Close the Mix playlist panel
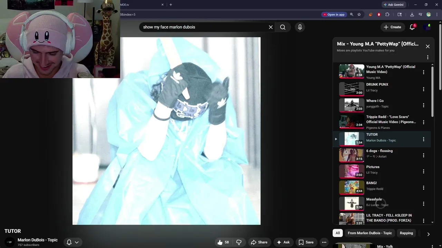Screen dimensions: 442x248 pos(427,46)
